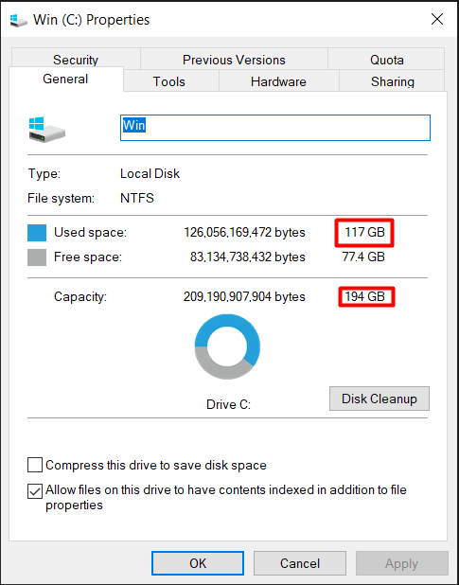
Task: Click the gray Free space color square
Action: [37, 257]
